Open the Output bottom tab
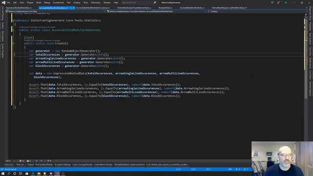This screenshot has width=313, height=176. [30, 165]
